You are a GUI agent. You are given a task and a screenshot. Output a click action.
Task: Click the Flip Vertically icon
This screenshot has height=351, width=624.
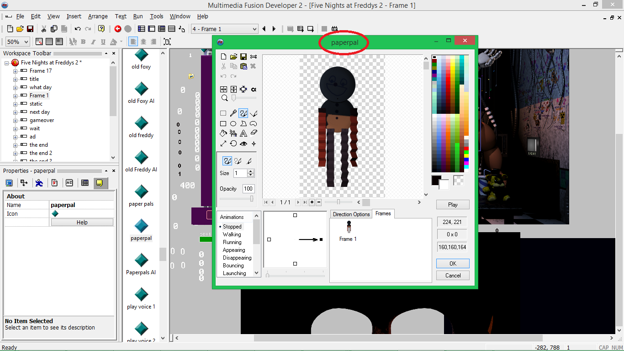[x=233, y=90]
